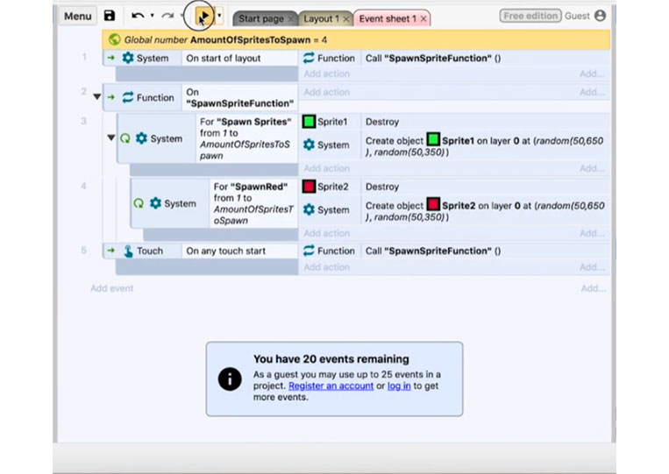The height and width of the screenshot is (474, 669).
Task: Open the Guest account icon
Action: 600,16
